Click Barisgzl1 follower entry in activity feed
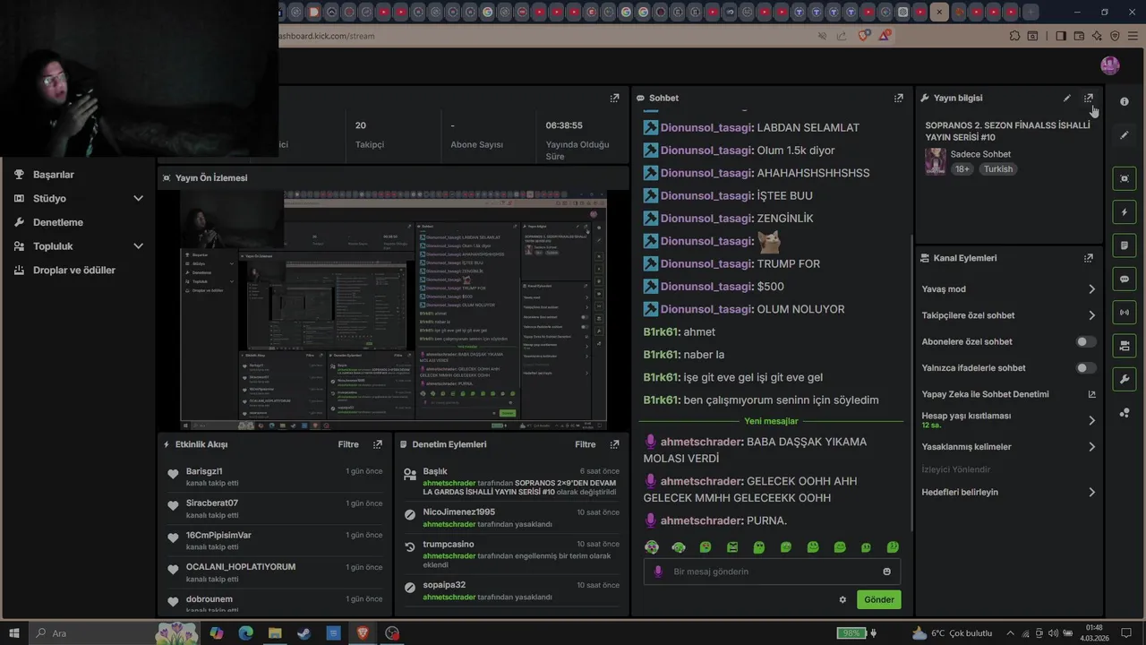Image resolution: width=1146 pixels, height=645 pixels. (x=275, y=477)
